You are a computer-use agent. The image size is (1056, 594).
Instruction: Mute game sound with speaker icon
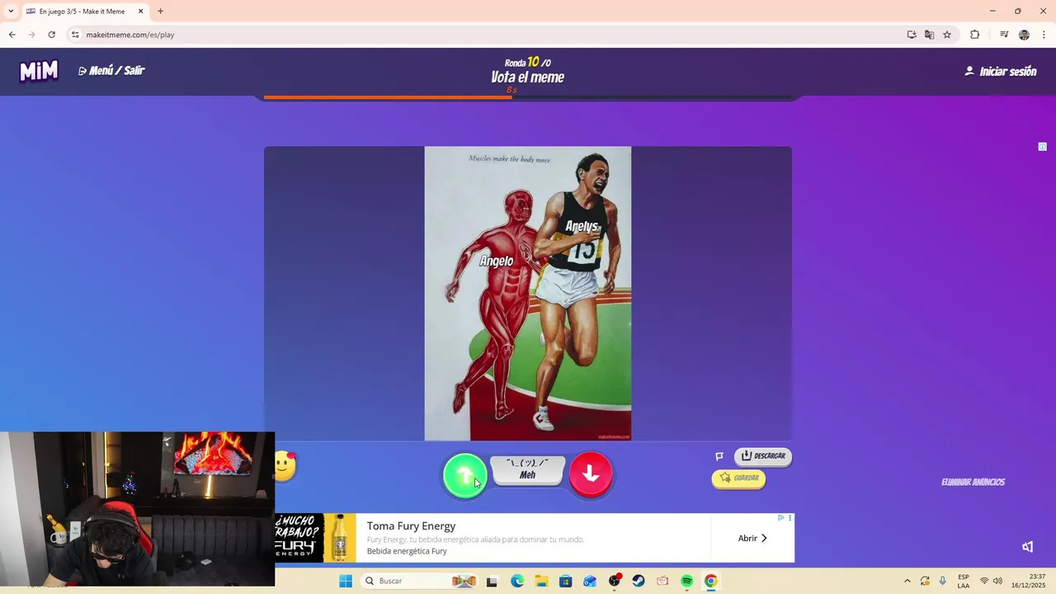coord(1028,547)
